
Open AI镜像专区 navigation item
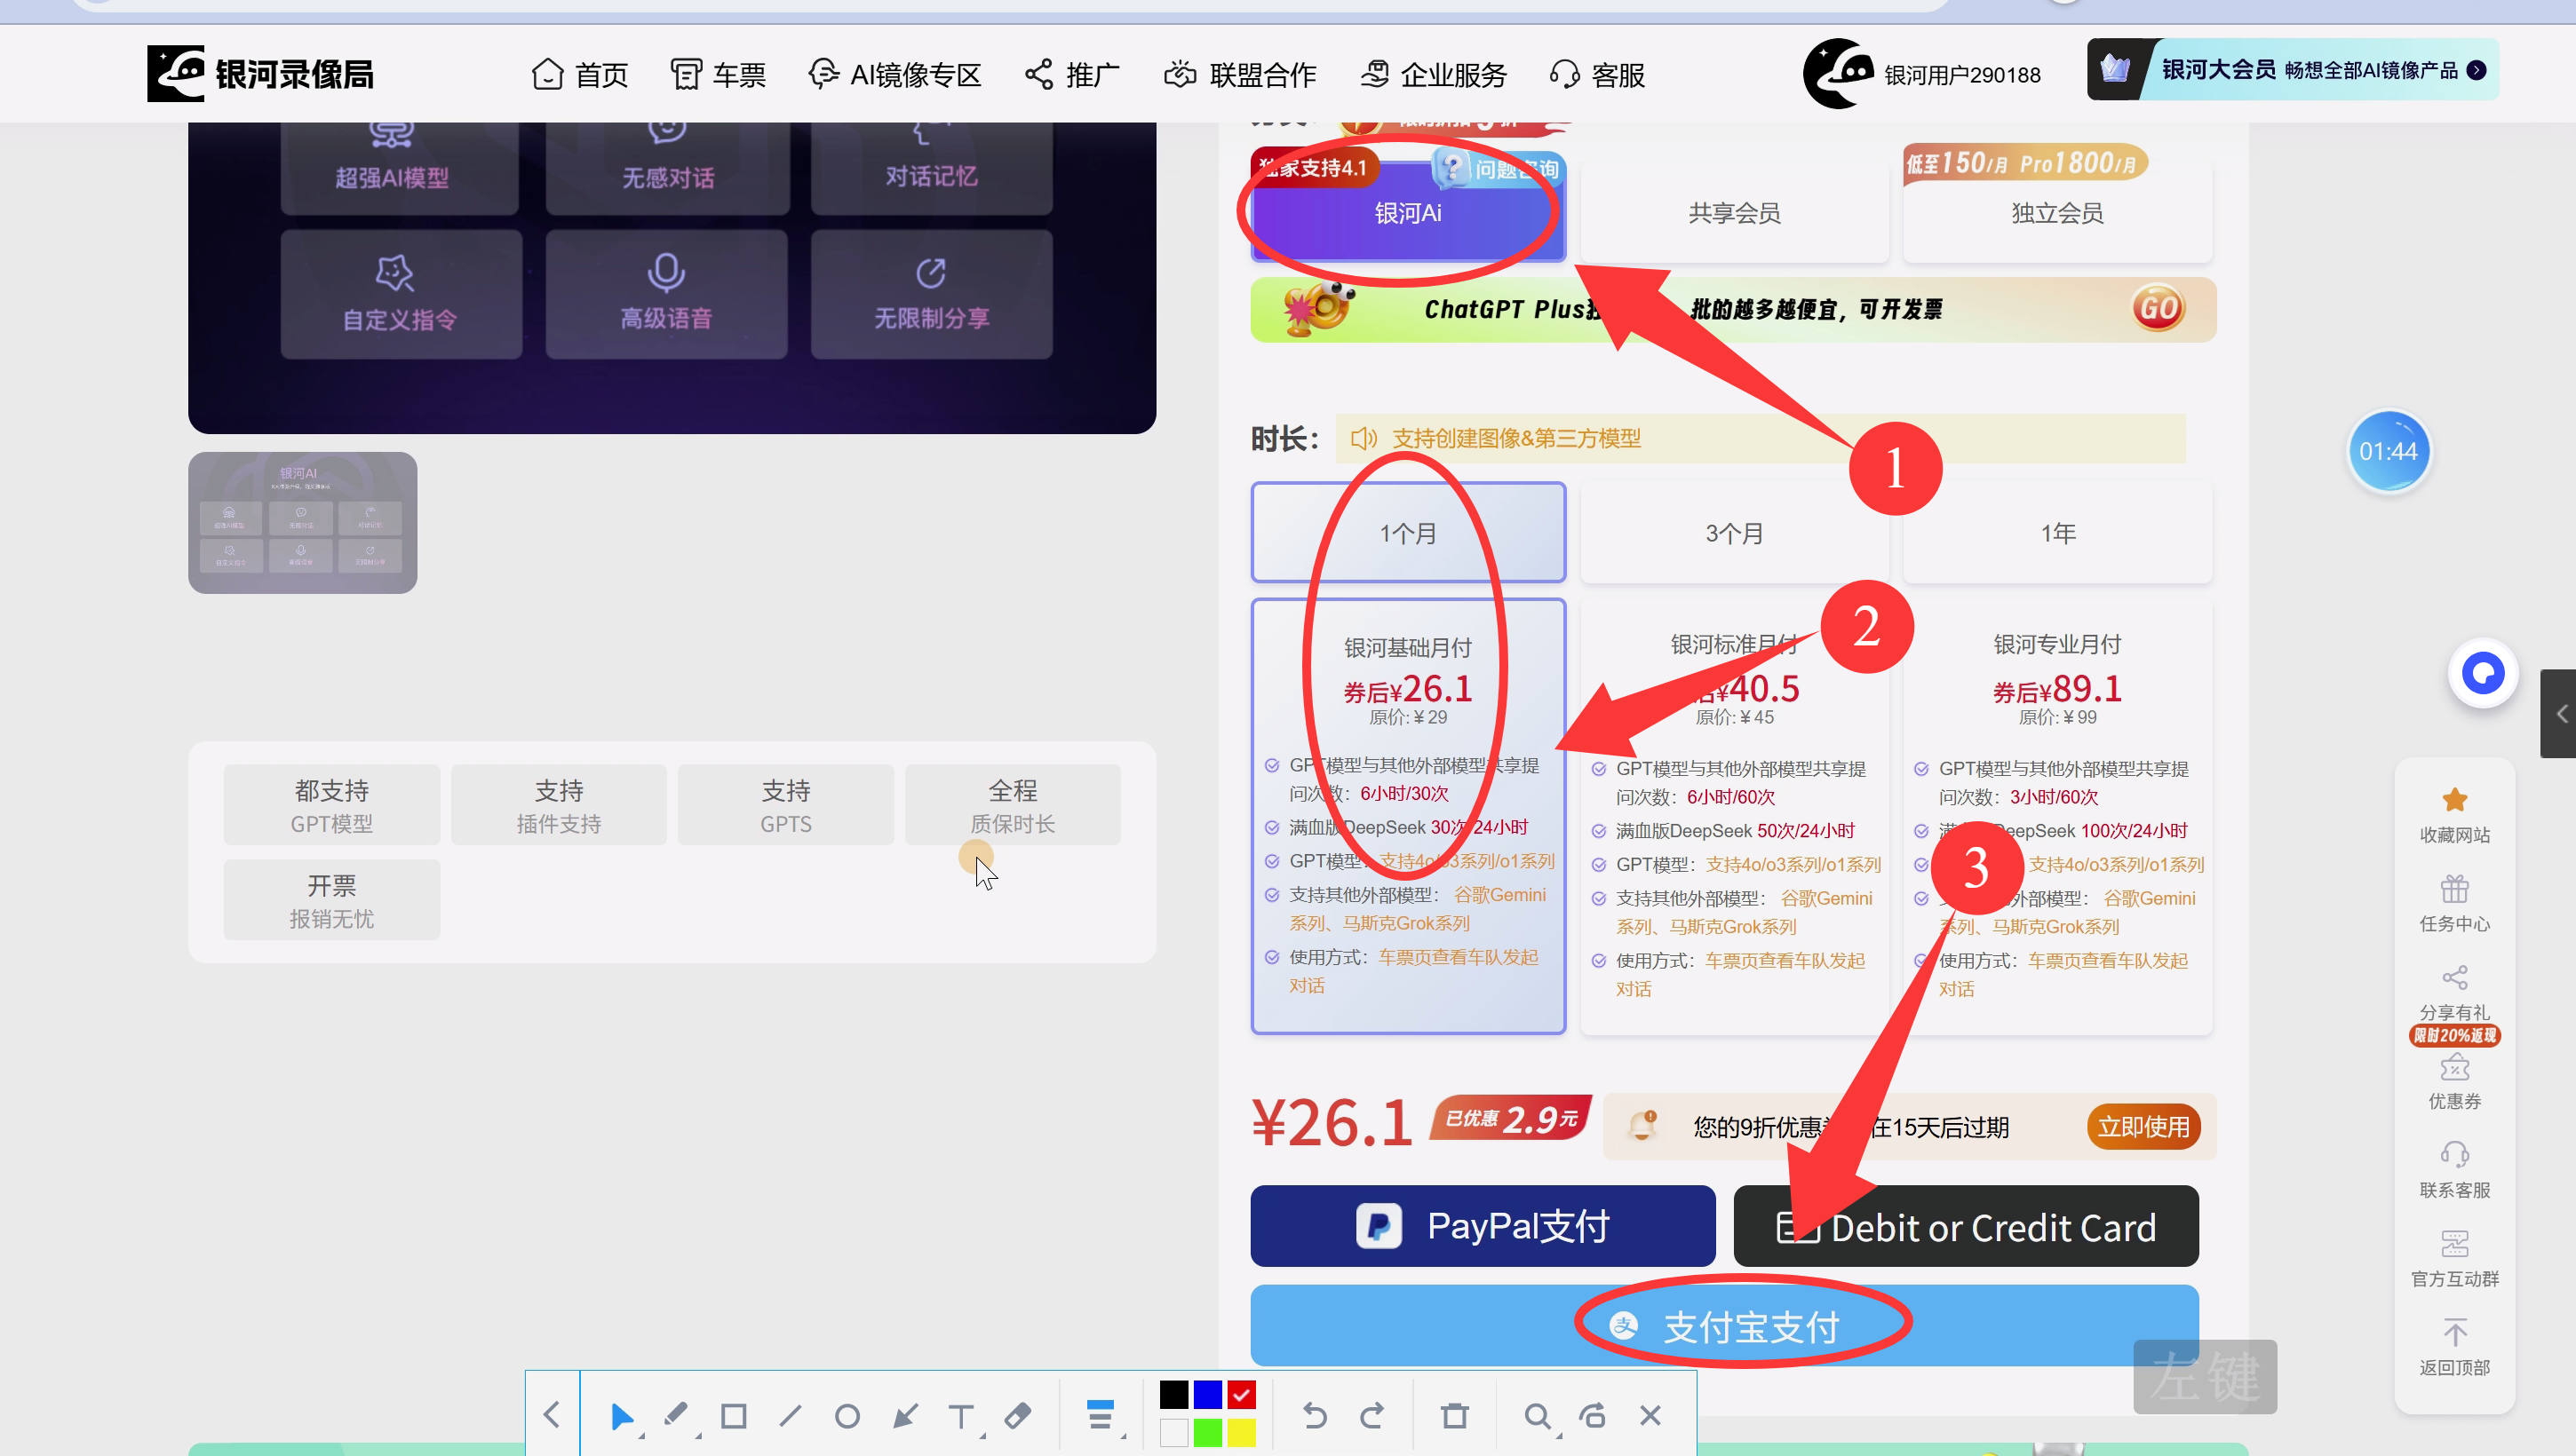(894, 74)
